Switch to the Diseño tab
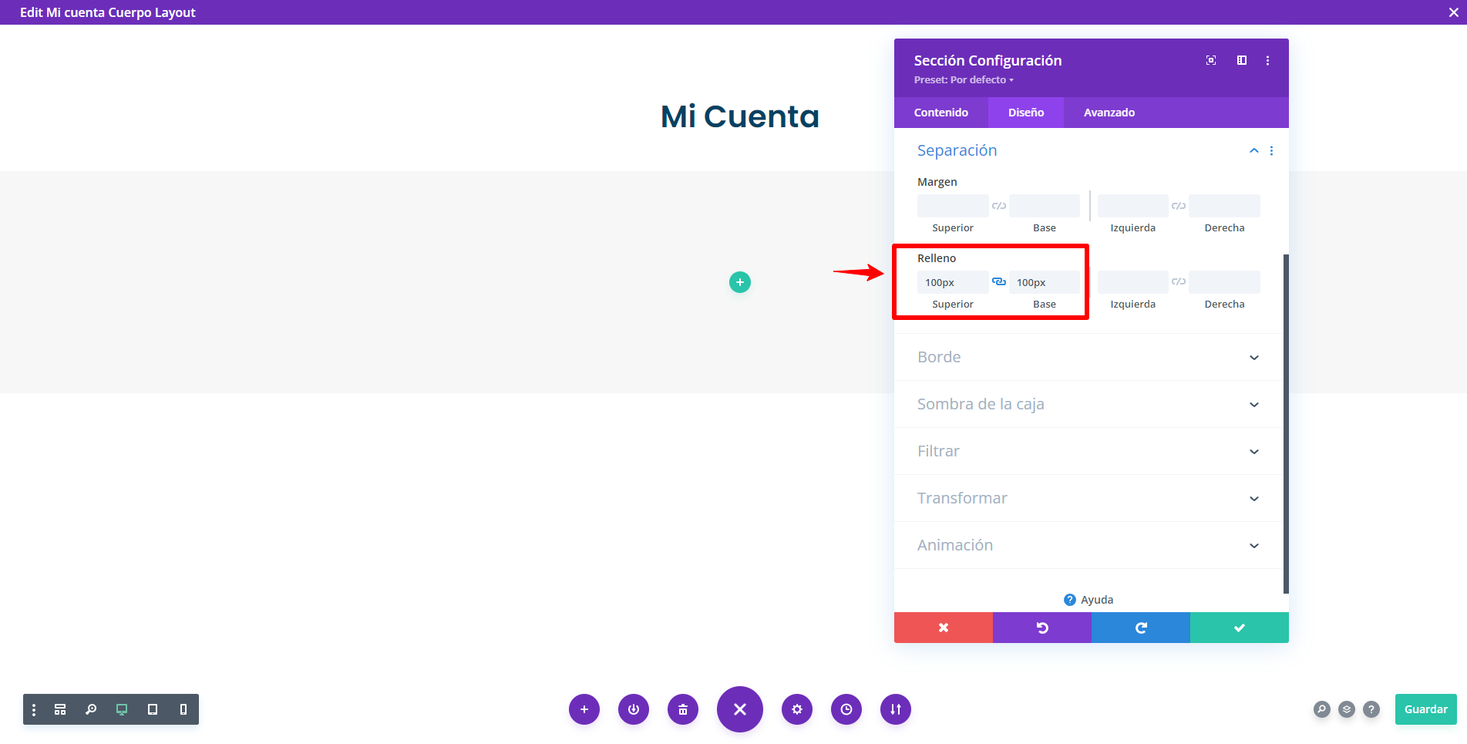The width and height of the screenshot is (1467, 744). 1026,113
